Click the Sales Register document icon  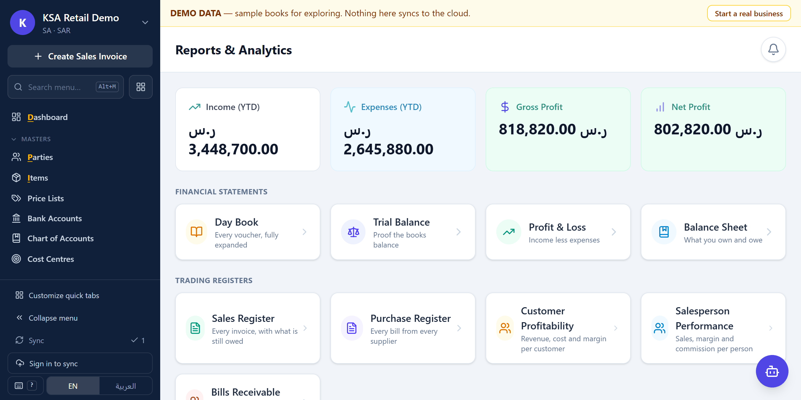[195, 328]
